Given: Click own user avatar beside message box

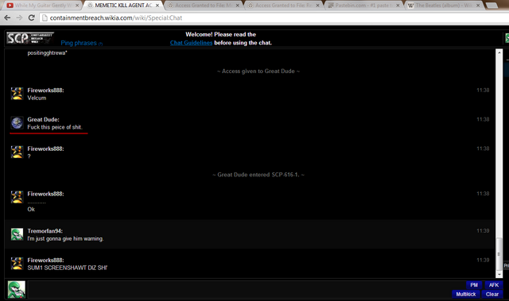Looking at the screenshot, I should (x=17, y=289).
